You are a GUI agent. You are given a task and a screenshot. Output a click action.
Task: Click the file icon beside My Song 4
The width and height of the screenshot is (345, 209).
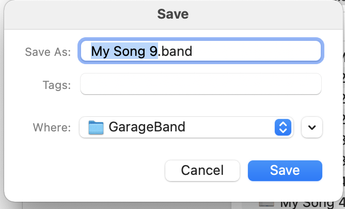click(x=266, y=204)
